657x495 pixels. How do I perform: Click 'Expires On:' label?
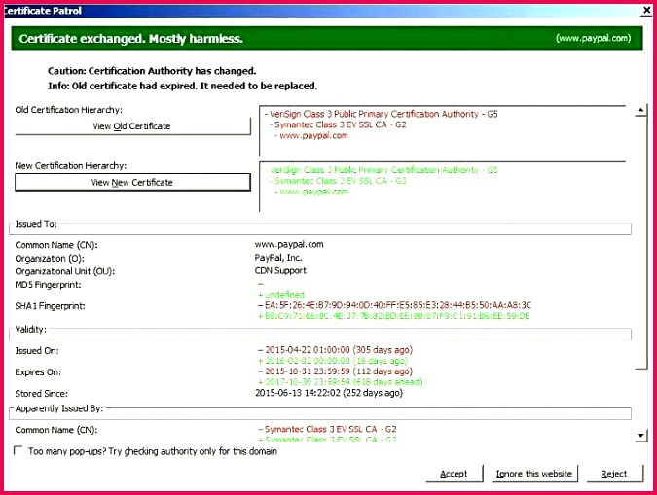click(38, 372)
